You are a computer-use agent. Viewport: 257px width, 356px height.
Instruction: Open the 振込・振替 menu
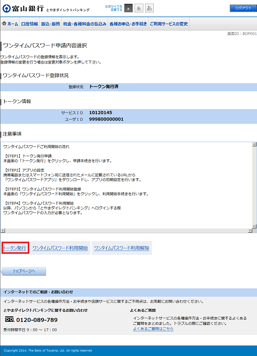point(51,24)
